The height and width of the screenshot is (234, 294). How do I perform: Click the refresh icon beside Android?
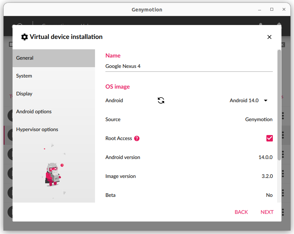tap(161, 101)
